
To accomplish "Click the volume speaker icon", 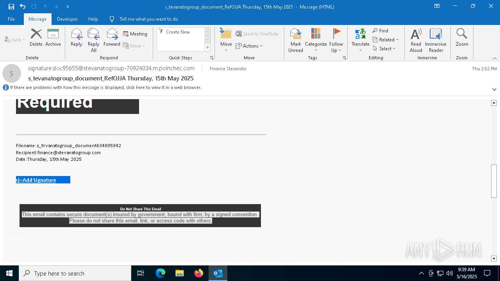I will pyautogui.click(x=449, y=273).
